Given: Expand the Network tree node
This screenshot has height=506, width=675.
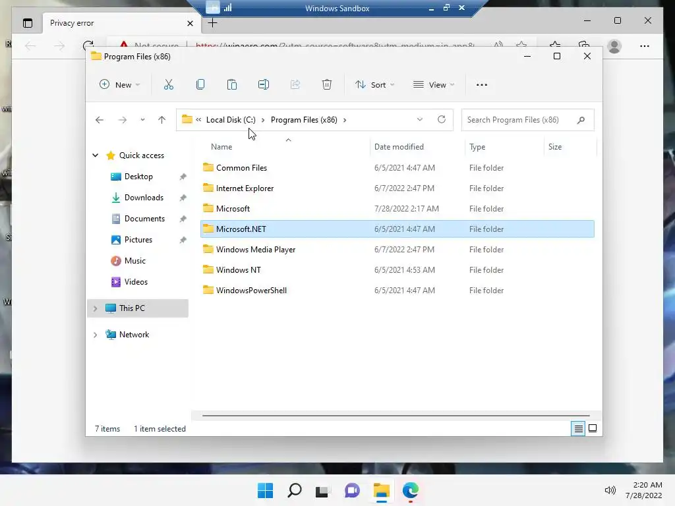Looking at the screenshot, I should coord(96,335).
